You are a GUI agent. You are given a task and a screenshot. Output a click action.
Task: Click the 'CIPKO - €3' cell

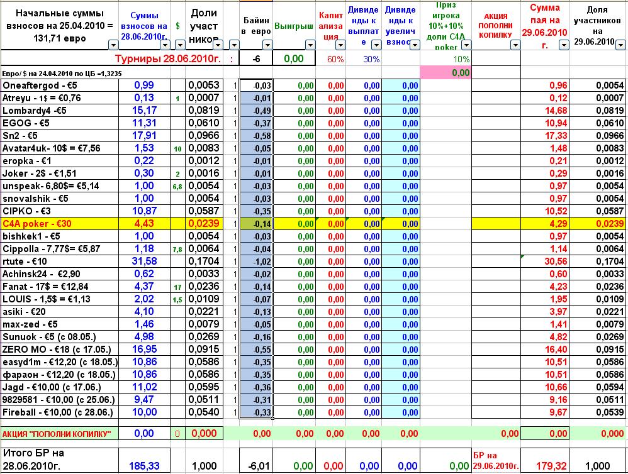[60, 211]
